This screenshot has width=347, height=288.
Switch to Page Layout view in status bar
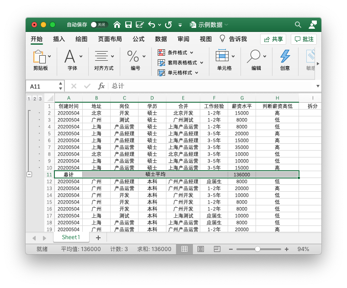coord(201,249)
